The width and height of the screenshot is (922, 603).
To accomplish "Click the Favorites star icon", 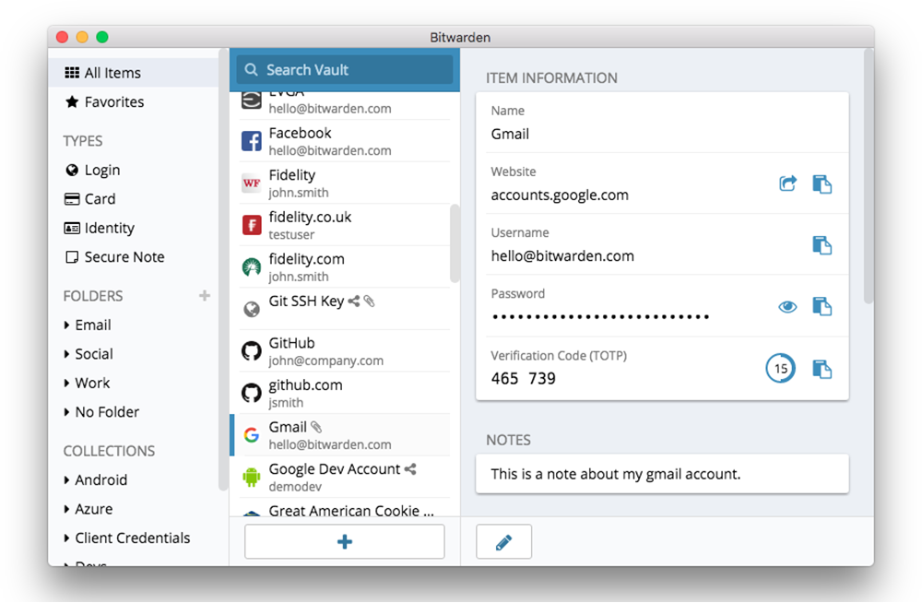I will point(72,101).
